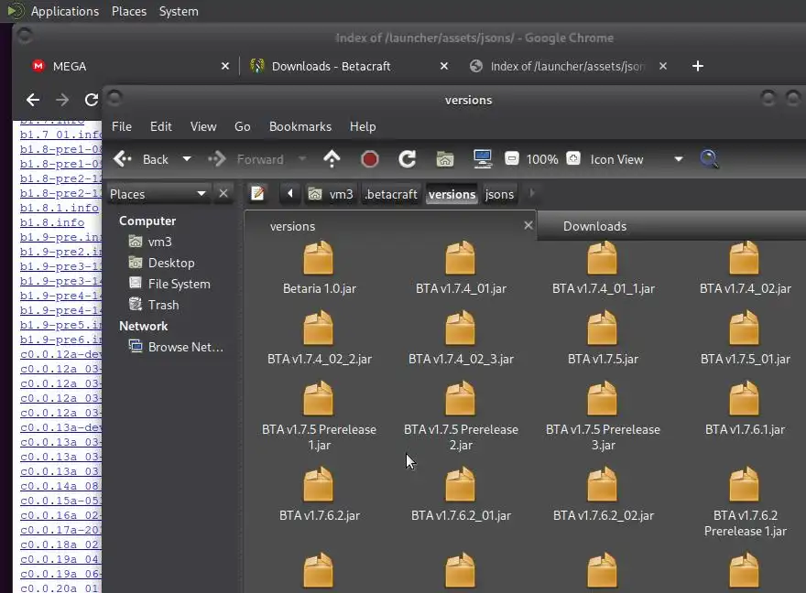The width and height of the screenshot is (806, 593).
Task: Select BTA v1.7.5 Prerelease 3.jar icon
Action: click(602, 398)
